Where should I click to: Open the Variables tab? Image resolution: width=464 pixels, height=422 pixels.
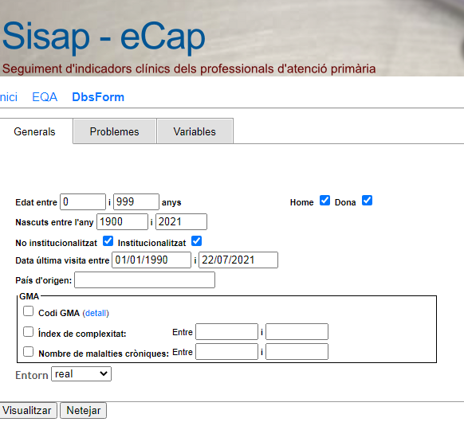coord(195,131)
